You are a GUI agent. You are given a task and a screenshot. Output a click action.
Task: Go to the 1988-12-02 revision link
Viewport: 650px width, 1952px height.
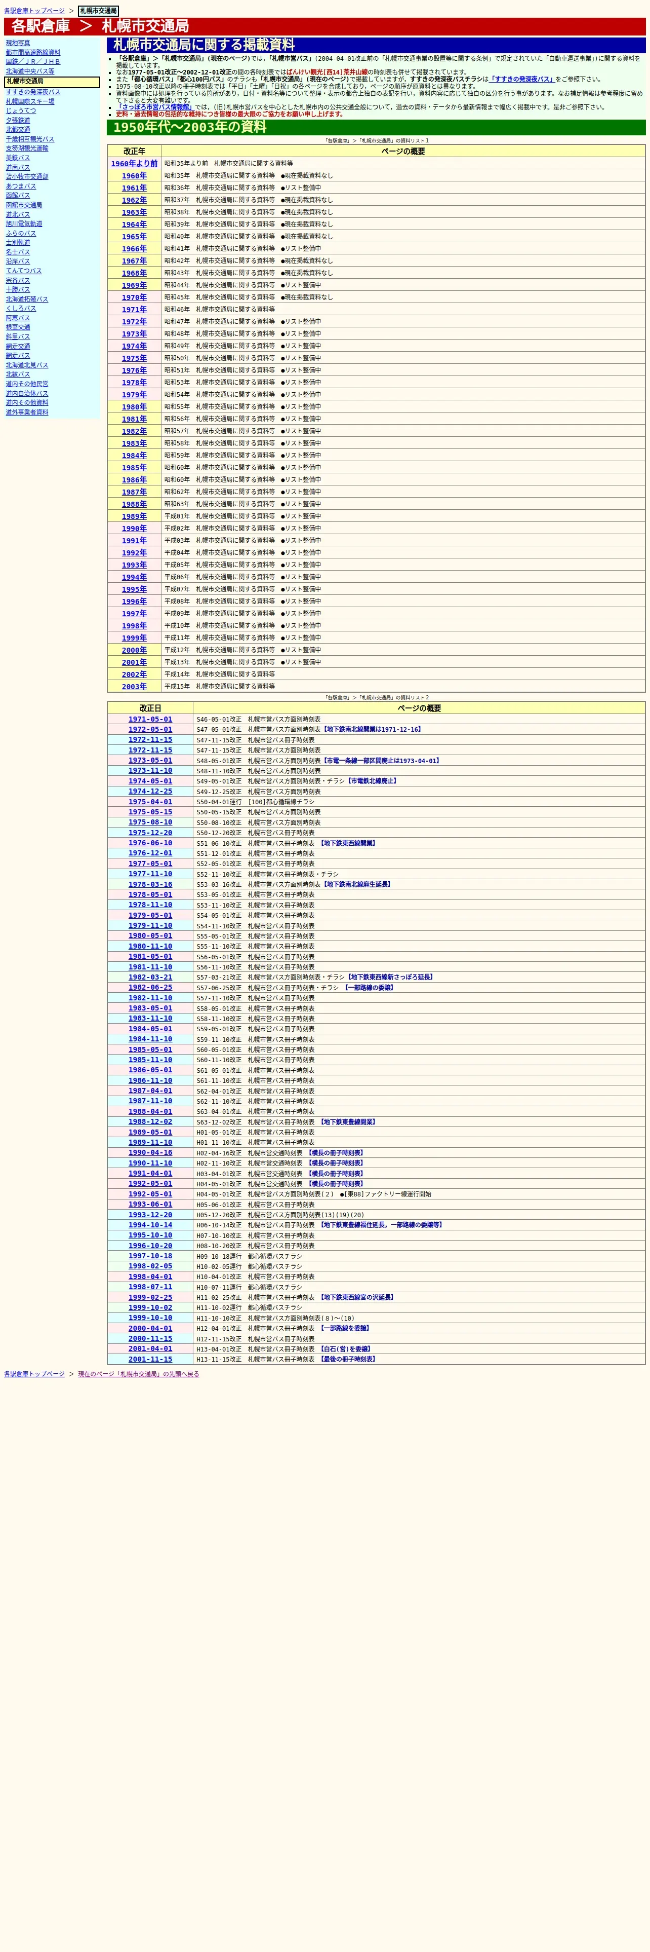point(150,1122)
